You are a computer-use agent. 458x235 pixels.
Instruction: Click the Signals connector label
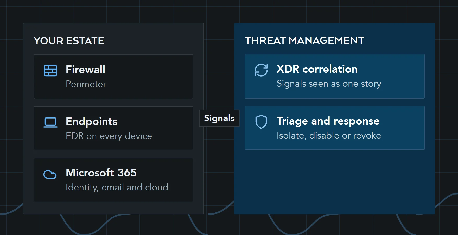219,118
